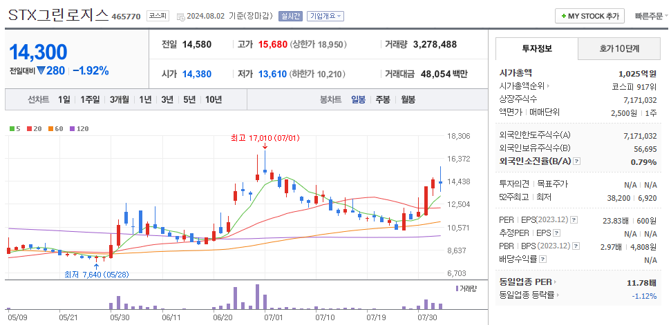Select the 3년 line chart period
The height and width of the screenshot is (325, 671).
167,100
